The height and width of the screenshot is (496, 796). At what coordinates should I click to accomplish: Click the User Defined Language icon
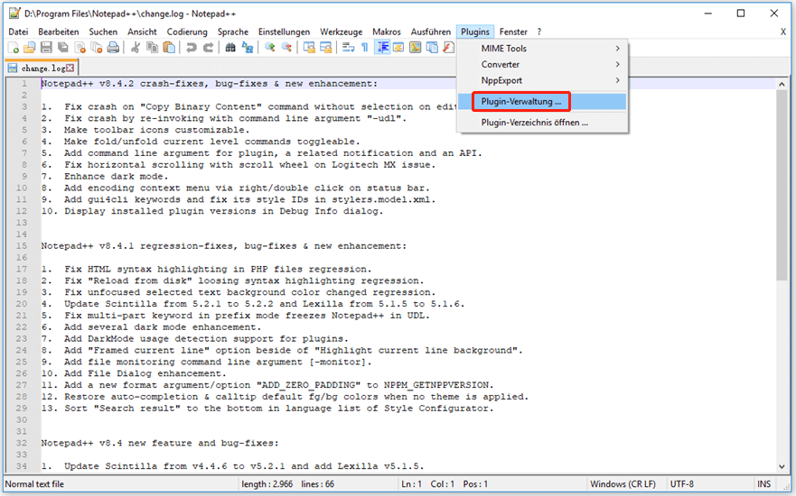(398, 48)
